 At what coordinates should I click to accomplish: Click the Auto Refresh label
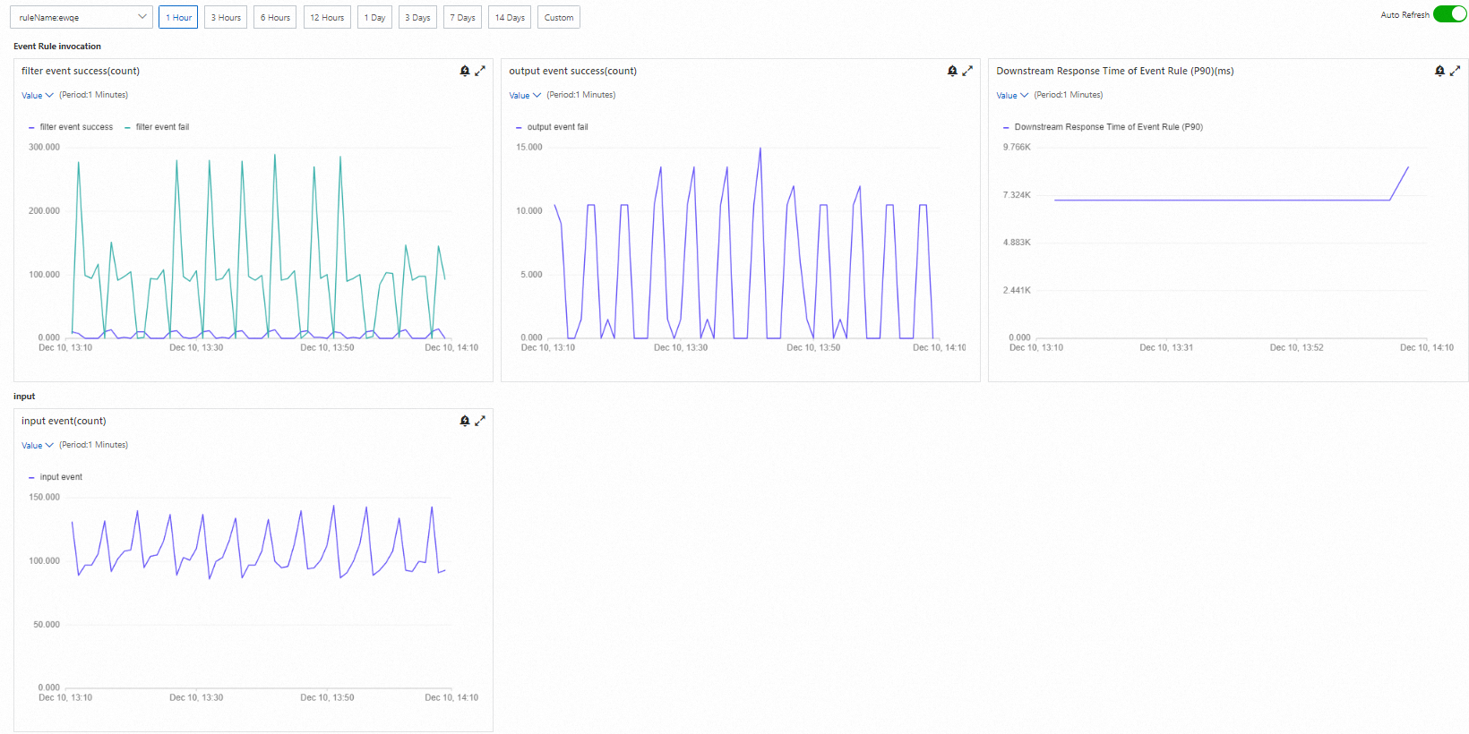(x=1405, y=15)
